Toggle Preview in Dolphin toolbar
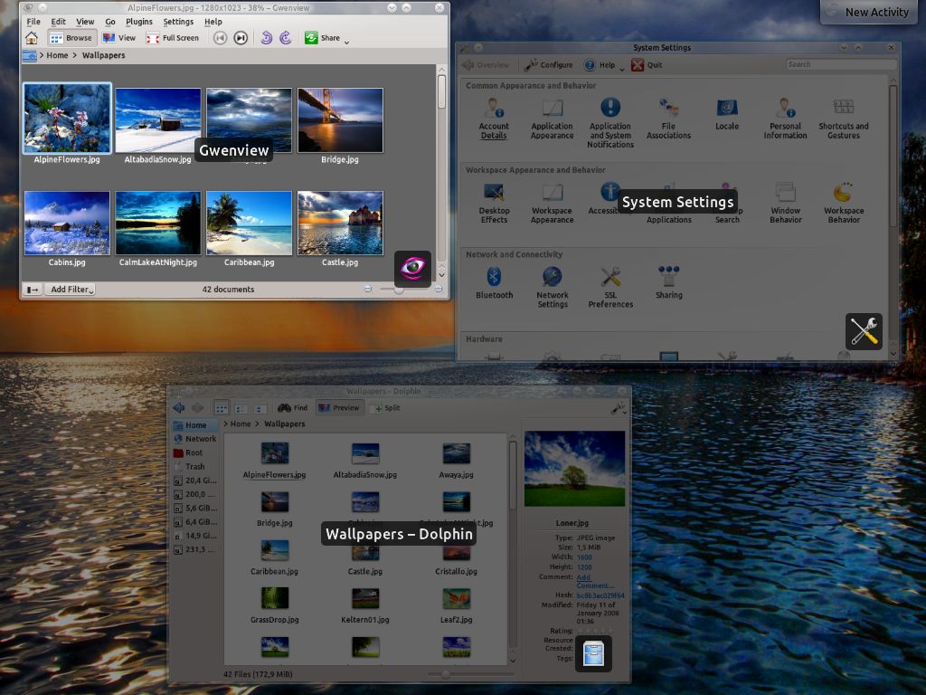This screenshot has width=926, height=695. point(338,408)
